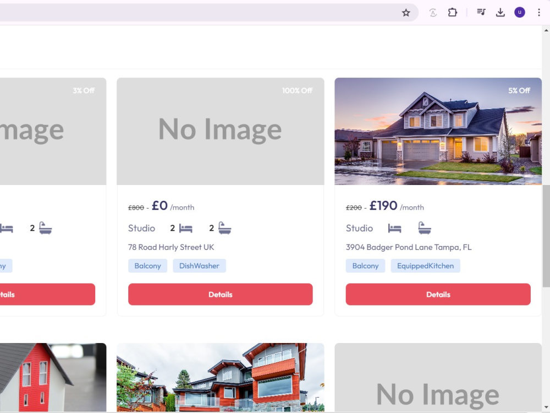Click the Balcony tag on Harly Street listing
Screen dimensions: 550x413
(x=147, y=266)
